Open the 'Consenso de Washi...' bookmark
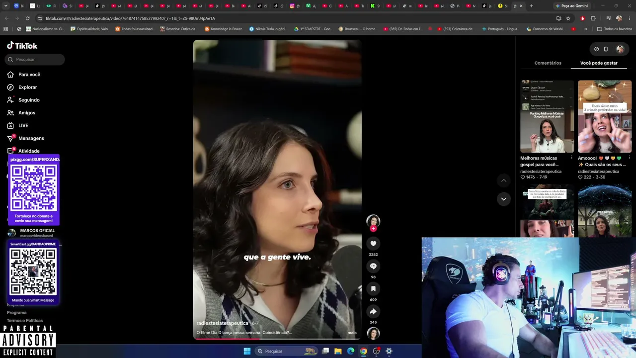636x358 pixels. [547, 29]
